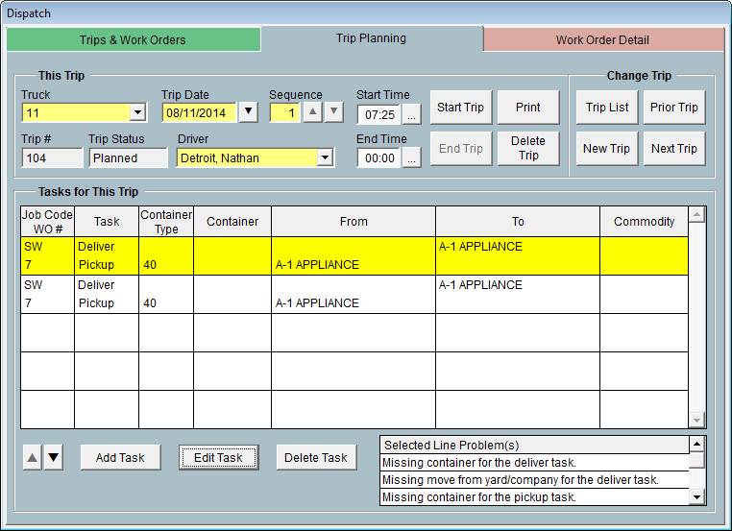Click the Print button

[x=528, y=108]
